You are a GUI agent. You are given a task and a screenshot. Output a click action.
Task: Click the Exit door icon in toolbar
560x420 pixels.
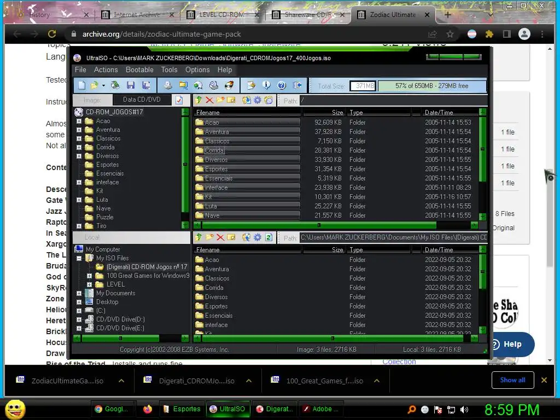point(297,85)
